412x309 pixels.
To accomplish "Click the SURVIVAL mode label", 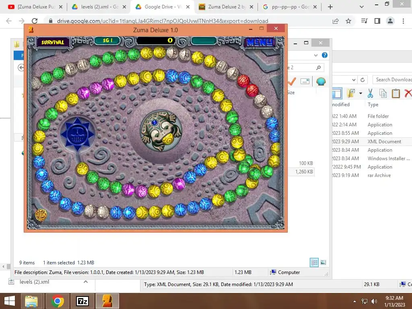I will (53, 42).
